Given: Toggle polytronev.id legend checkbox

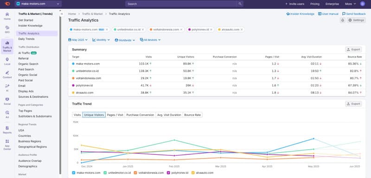Looking at the screenshot, I should 168,173.
